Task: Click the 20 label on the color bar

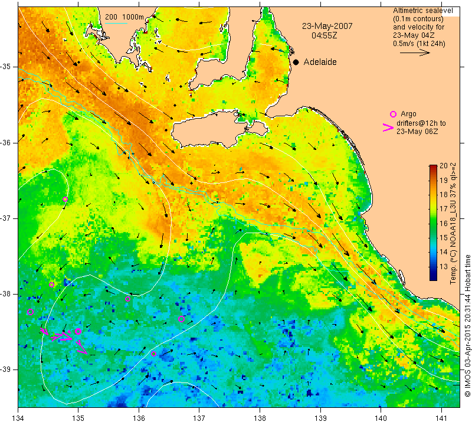Action: [444, 166]
